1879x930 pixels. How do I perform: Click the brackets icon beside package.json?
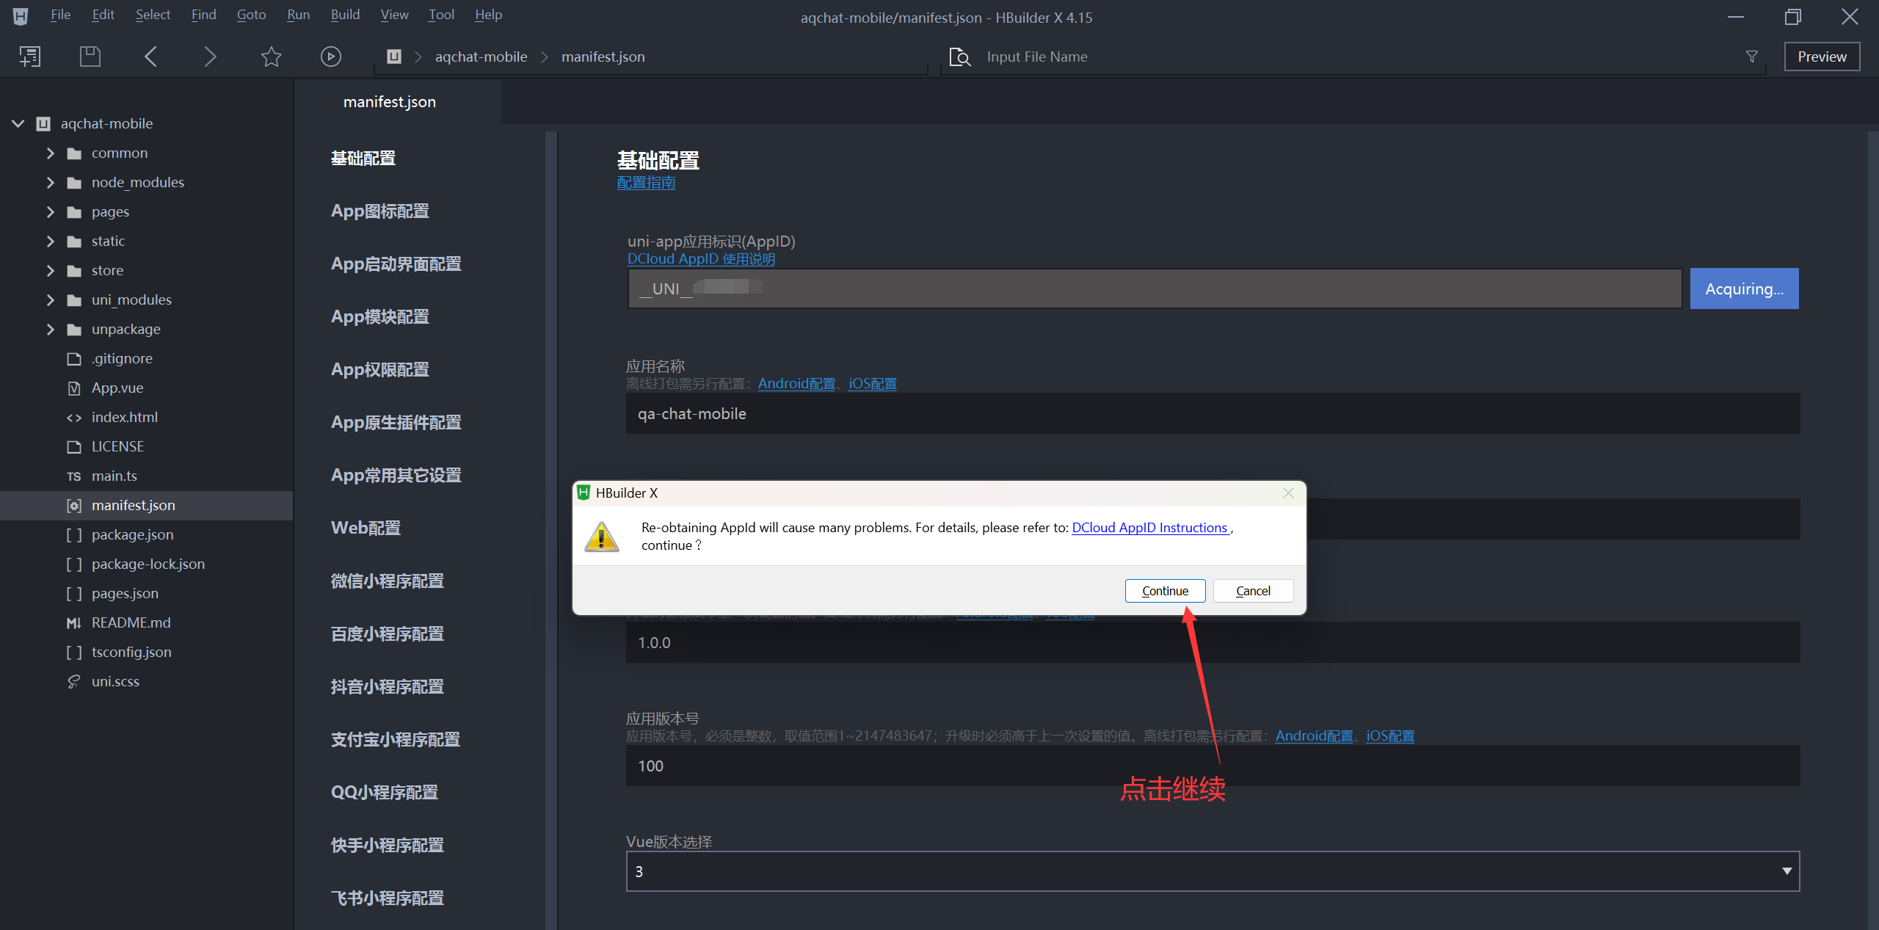(x=74, y=535)
